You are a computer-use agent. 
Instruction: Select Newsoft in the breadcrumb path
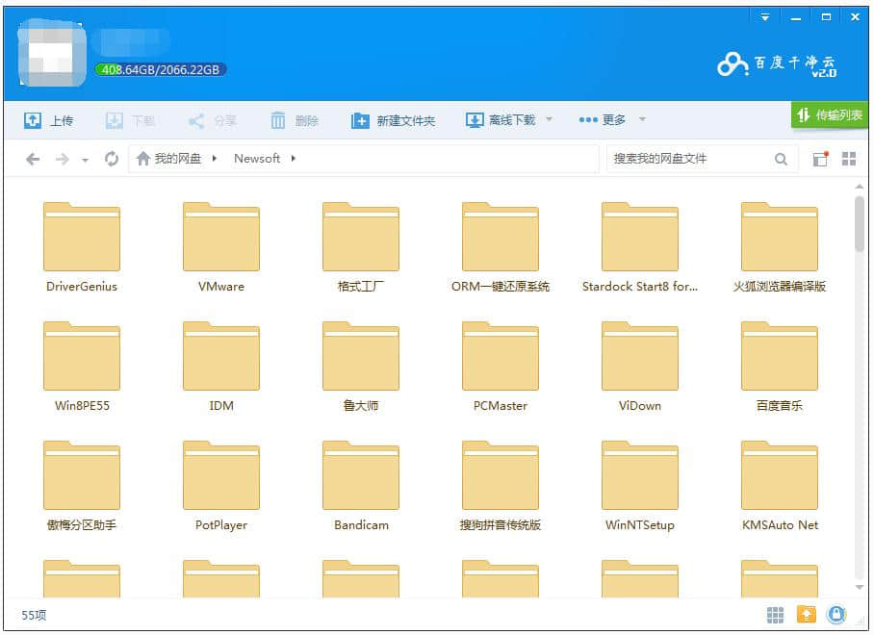(x=257, y=159)
